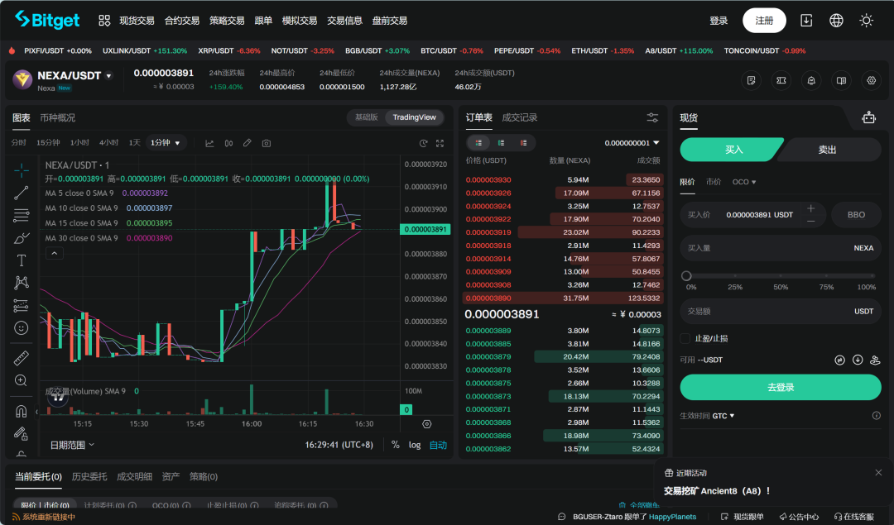
Task: Open the 1-minute interval dropdown
Action: click(x=166, y=143)
